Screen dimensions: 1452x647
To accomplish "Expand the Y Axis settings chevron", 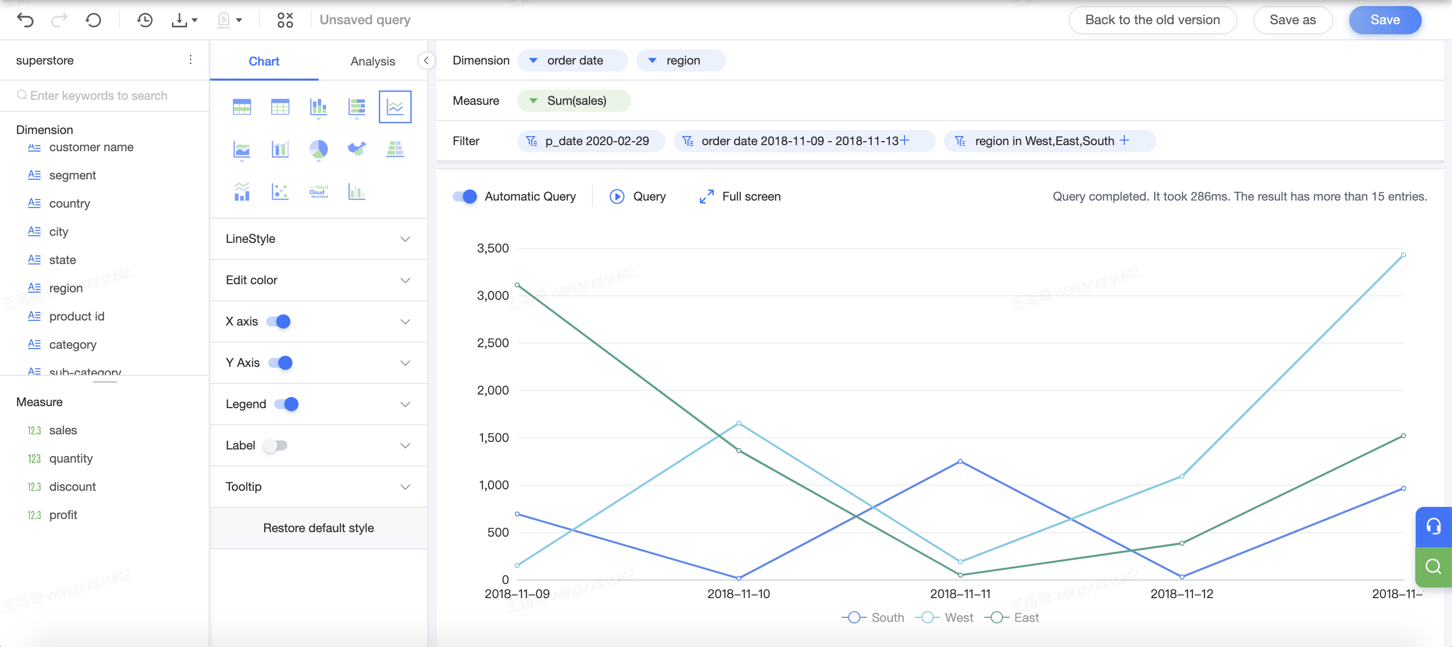I will click(405, 362).
